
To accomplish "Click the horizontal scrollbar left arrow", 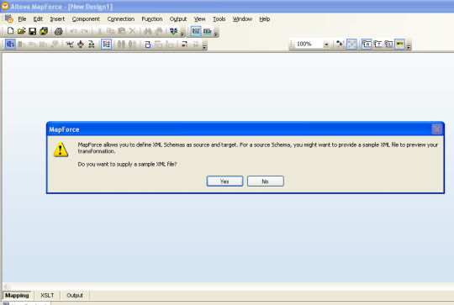I will point(6,287).
